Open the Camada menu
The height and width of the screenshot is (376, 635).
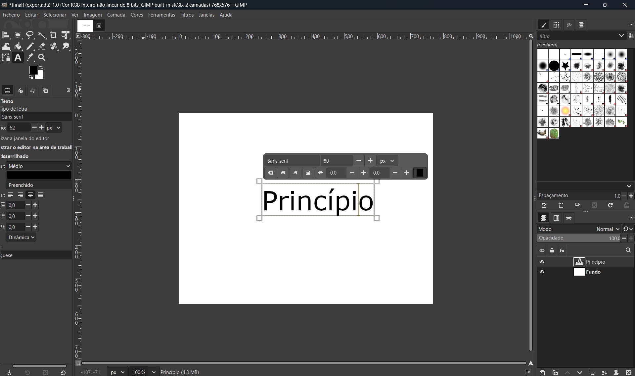tap(116, 15)
